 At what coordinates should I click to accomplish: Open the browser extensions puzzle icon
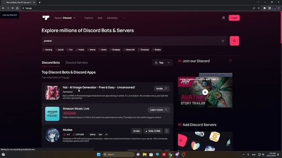click(264, 8)
